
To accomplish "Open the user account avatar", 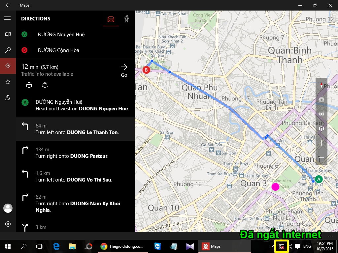I will point(8,208).
